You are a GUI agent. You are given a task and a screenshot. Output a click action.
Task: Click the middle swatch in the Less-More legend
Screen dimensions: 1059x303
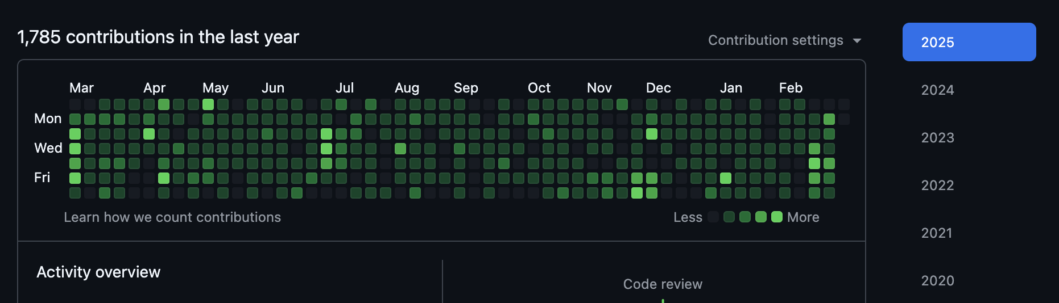click(x=745, y=217)
